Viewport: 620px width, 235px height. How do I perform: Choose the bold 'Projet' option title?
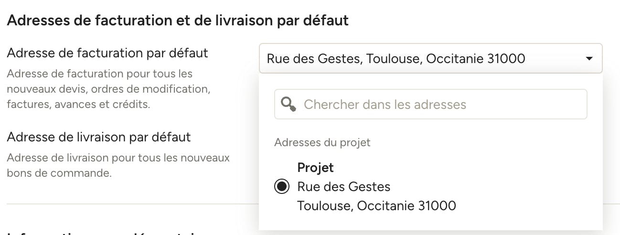tap(315, 168)
